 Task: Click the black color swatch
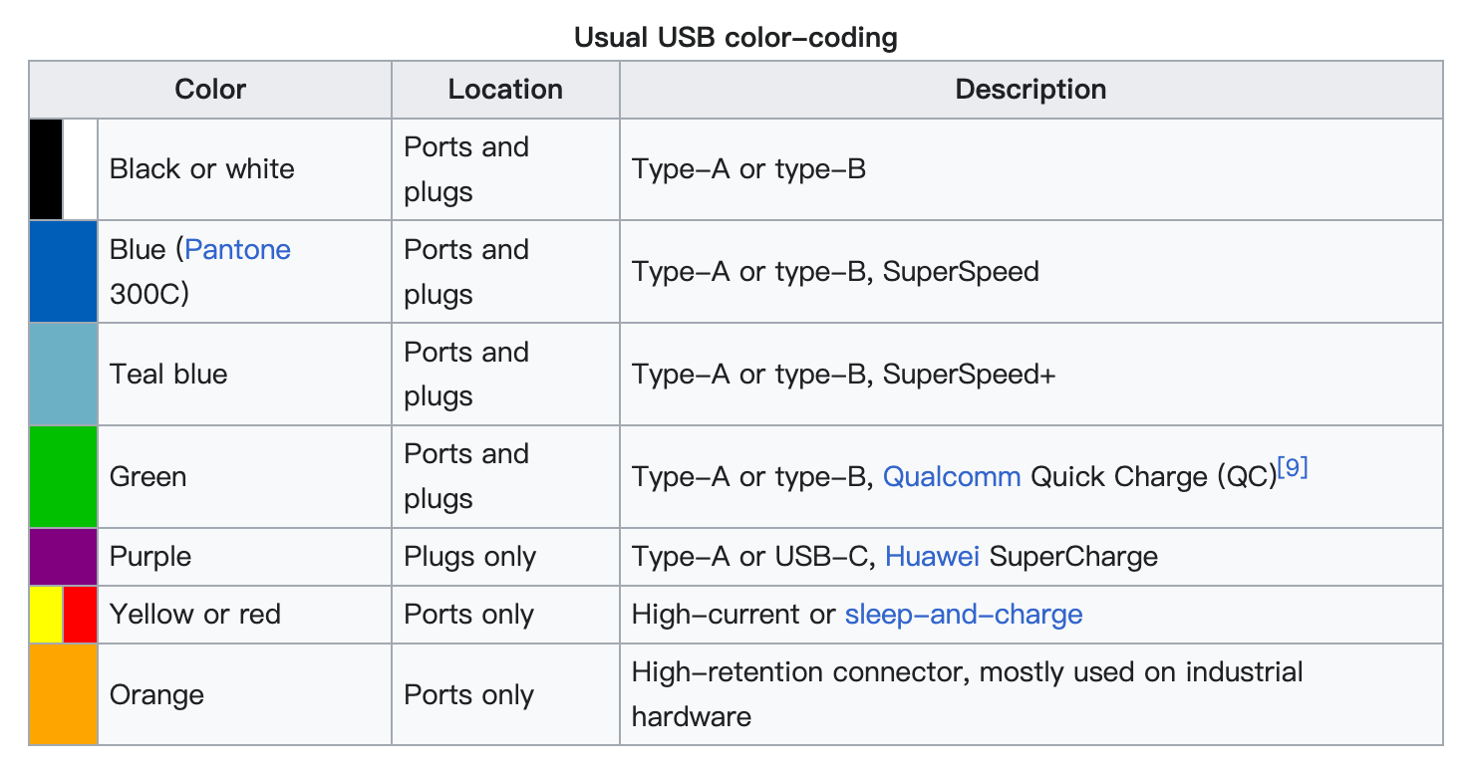coord(46,168)
